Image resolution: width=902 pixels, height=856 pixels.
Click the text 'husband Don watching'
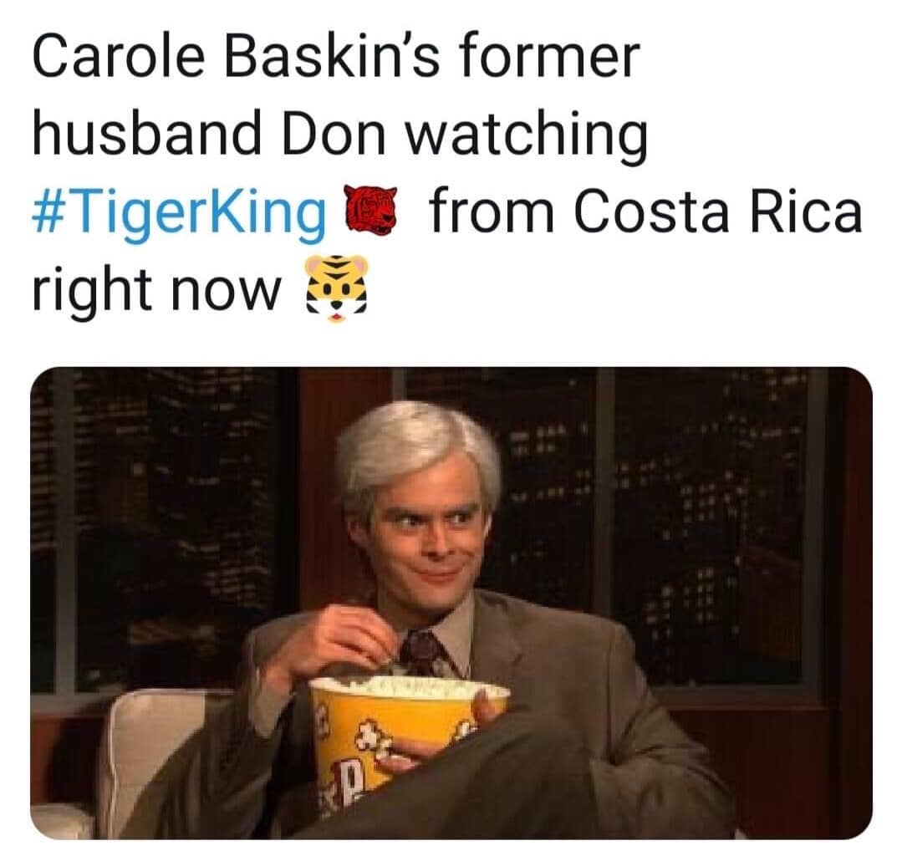pyautogui.click(x=340, y=134)
